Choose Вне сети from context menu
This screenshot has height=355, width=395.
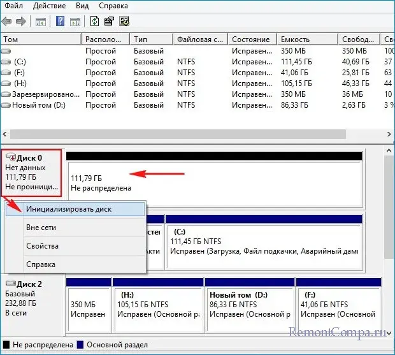pos(41,228)
